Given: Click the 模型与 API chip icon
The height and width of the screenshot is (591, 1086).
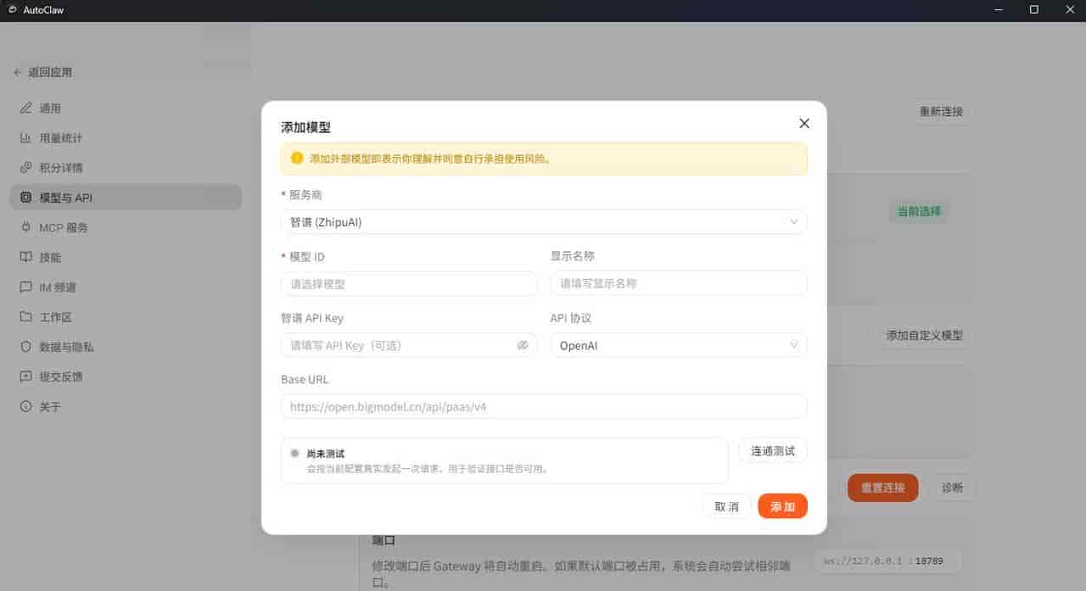Looking at the screenshot, I should pyautogui.click(x=25, y=198).
